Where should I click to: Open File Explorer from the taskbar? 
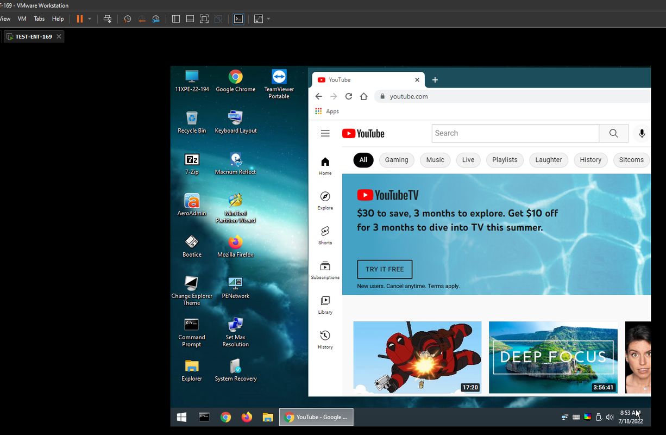[x=268, y=417]
